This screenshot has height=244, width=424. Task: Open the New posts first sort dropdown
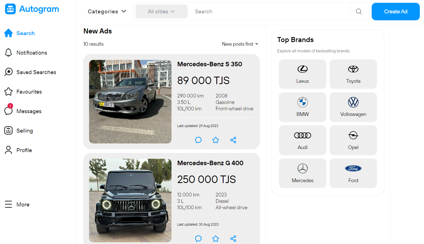(240, 44)
